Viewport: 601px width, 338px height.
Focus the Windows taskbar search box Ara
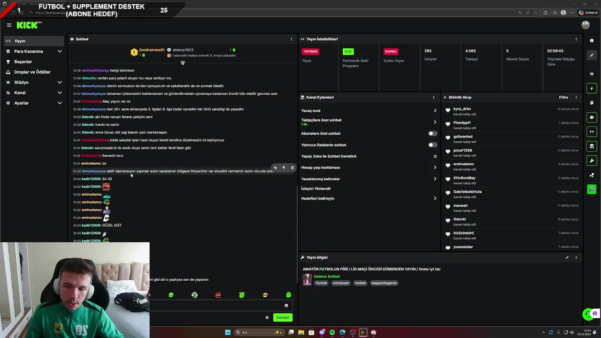(259, 332)
